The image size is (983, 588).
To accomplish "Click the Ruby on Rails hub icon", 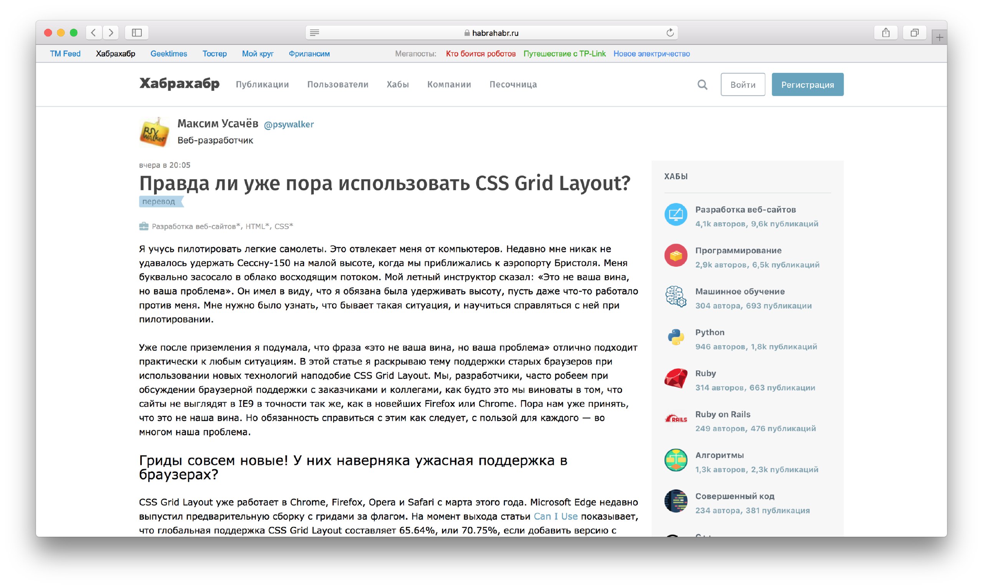I will click(x=676, y=419).
